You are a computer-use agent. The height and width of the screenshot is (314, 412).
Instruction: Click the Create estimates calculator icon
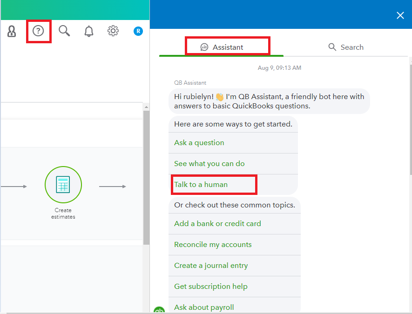click(x=63, y=185)
